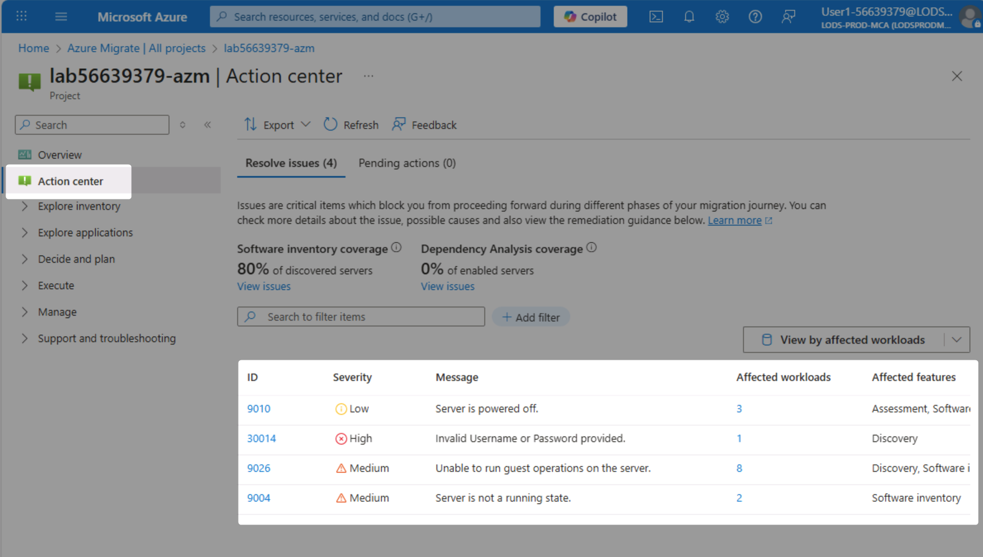Click the Low severity icon for 9010
Screen dimensions: 983x557
click(341, 409)
